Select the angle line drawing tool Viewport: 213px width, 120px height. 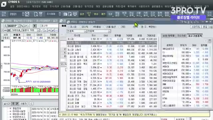(46, 30)
